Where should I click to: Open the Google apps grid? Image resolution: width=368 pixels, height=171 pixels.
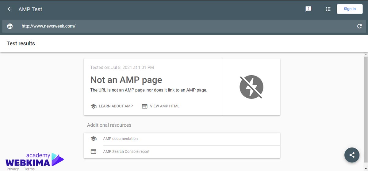click(328, 9)
